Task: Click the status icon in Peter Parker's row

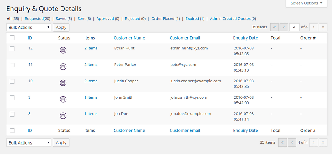Action: coord(63,67)
